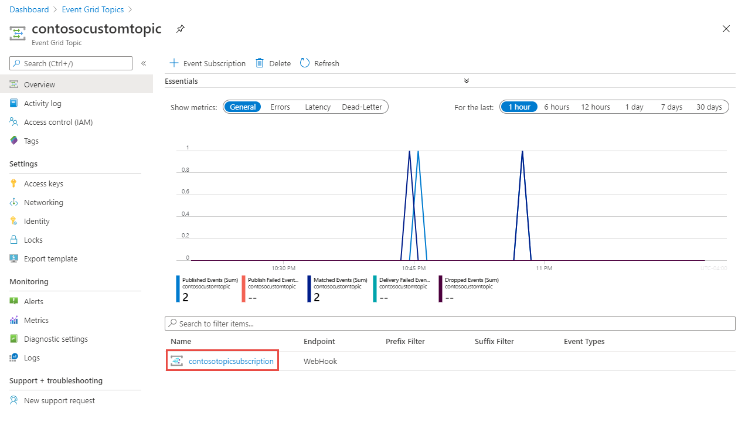Delete the contosocustomtopic topic

(x=273, y=63)
